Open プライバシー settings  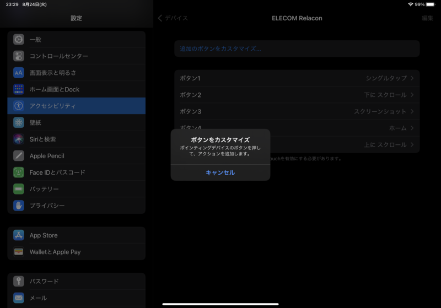77,206
